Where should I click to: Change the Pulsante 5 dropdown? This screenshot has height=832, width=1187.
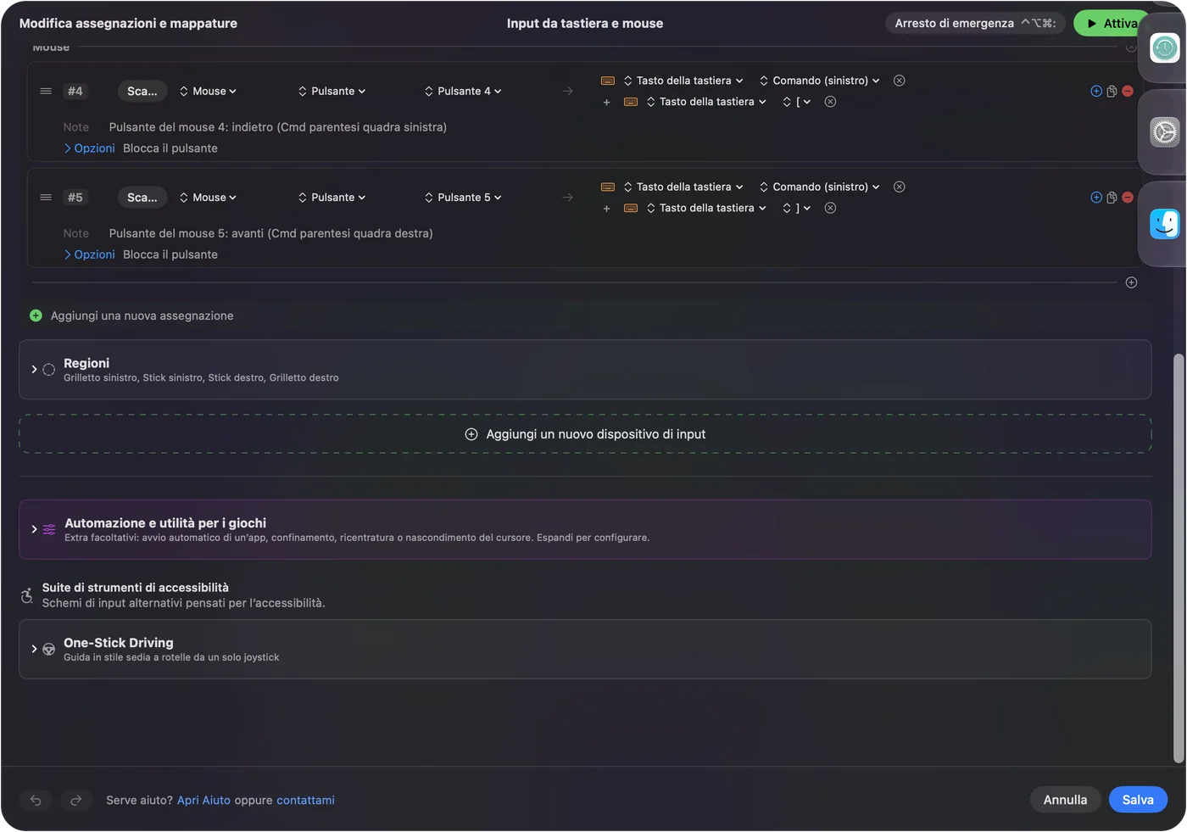click(x=463, y=197)
